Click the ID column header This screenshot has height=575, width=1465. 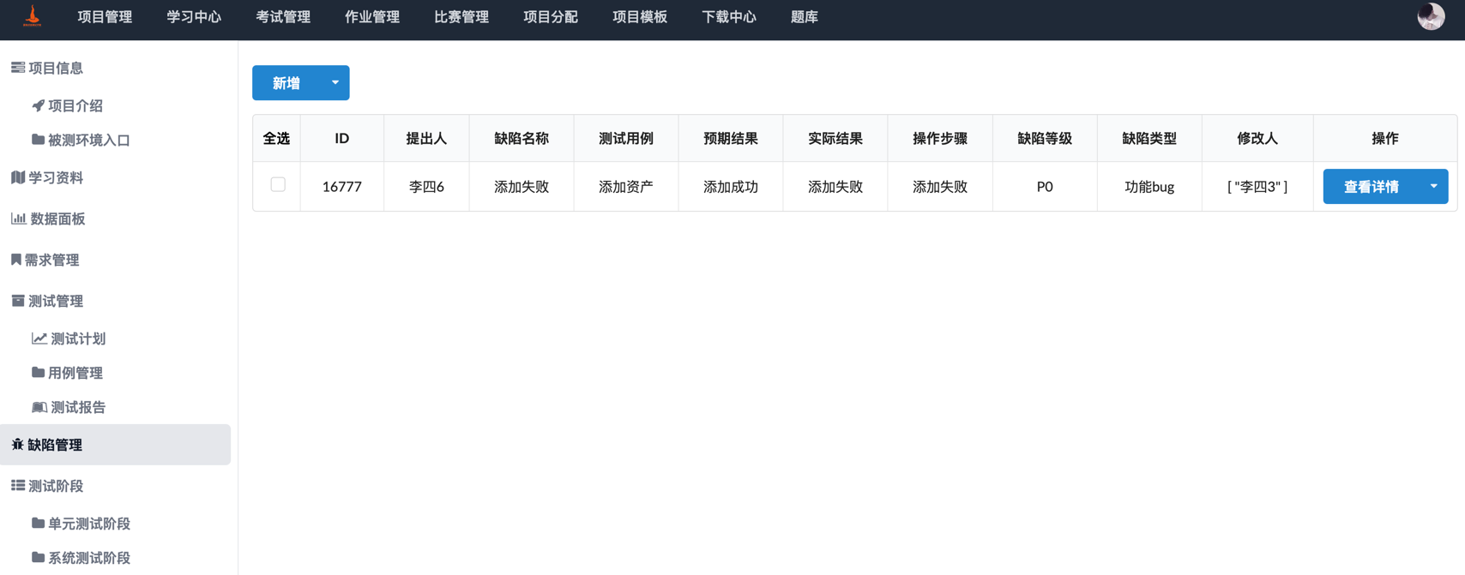click(x=341, y=138)
